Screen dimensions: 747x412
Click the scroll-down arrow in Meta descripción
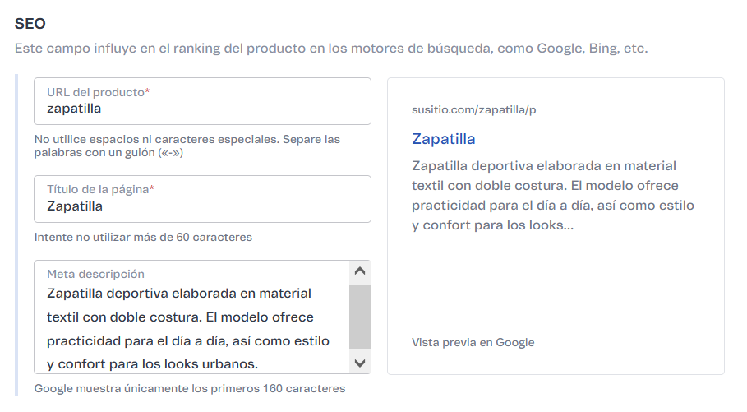360,363
